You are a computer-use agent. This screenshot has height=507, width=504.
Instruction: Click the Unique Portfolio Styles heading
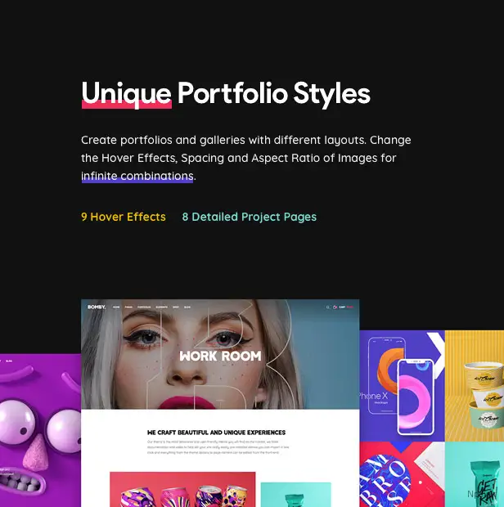(226, 94)
